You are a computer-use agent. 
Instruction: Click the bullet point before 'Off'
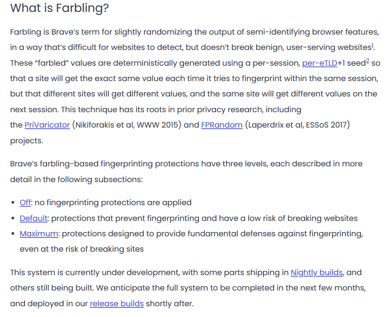click(13, 202)
